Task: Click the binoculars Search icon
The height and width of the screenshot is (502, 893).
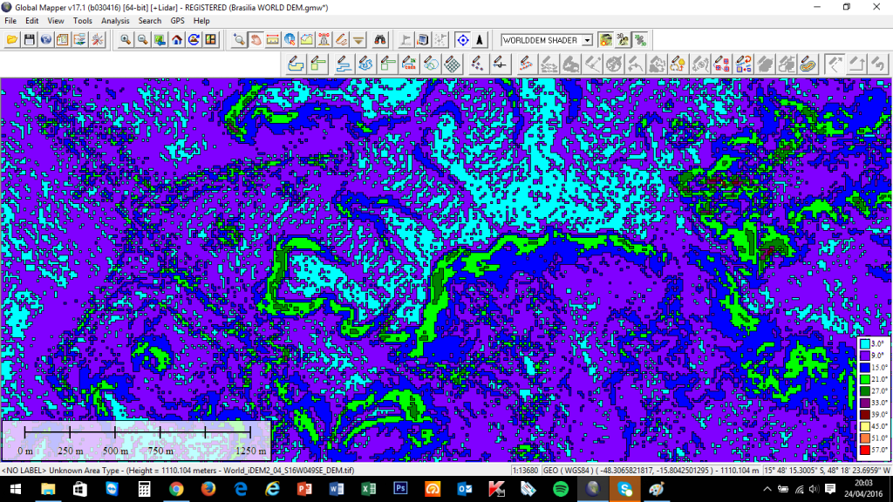Action: (380, 39)
